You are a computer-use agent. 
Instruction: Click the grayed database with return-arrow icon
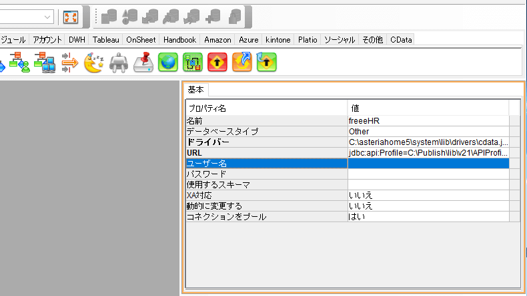(x=192, y=17)
